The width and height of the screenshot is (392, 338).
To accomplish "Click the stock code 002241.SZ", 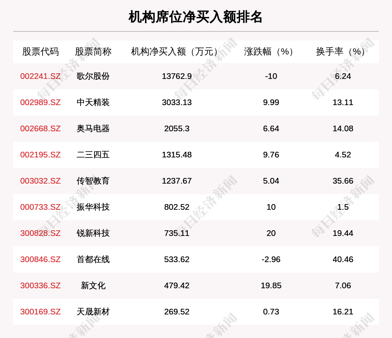I will [x=40, y=76].
